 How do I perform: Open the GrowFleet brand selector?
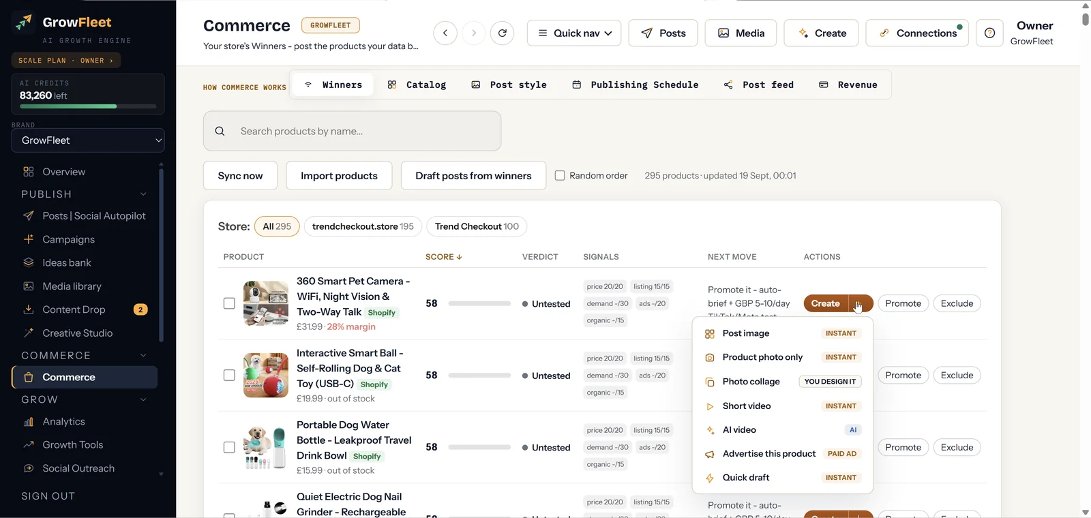[x=88, y=140]
